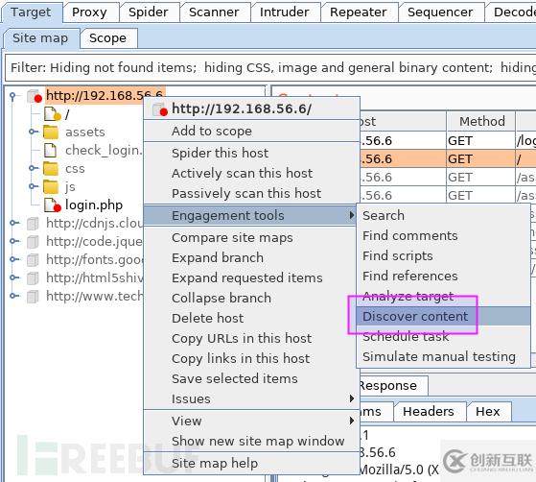Switch to the Proxy tab
This screenshot has width=536, height=482.
click(89, 12)
